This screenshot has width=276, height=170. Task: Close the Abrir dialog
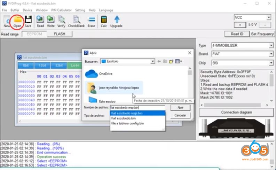tap(190, 53)
